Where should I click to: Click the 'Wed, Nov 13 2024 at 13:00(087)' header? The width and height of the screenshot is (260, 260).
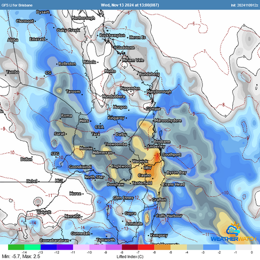[x=130, y=5]
